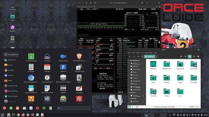Open the Calendar application
The height and width of the screenshot is (117, 209).
click(47, 68)
